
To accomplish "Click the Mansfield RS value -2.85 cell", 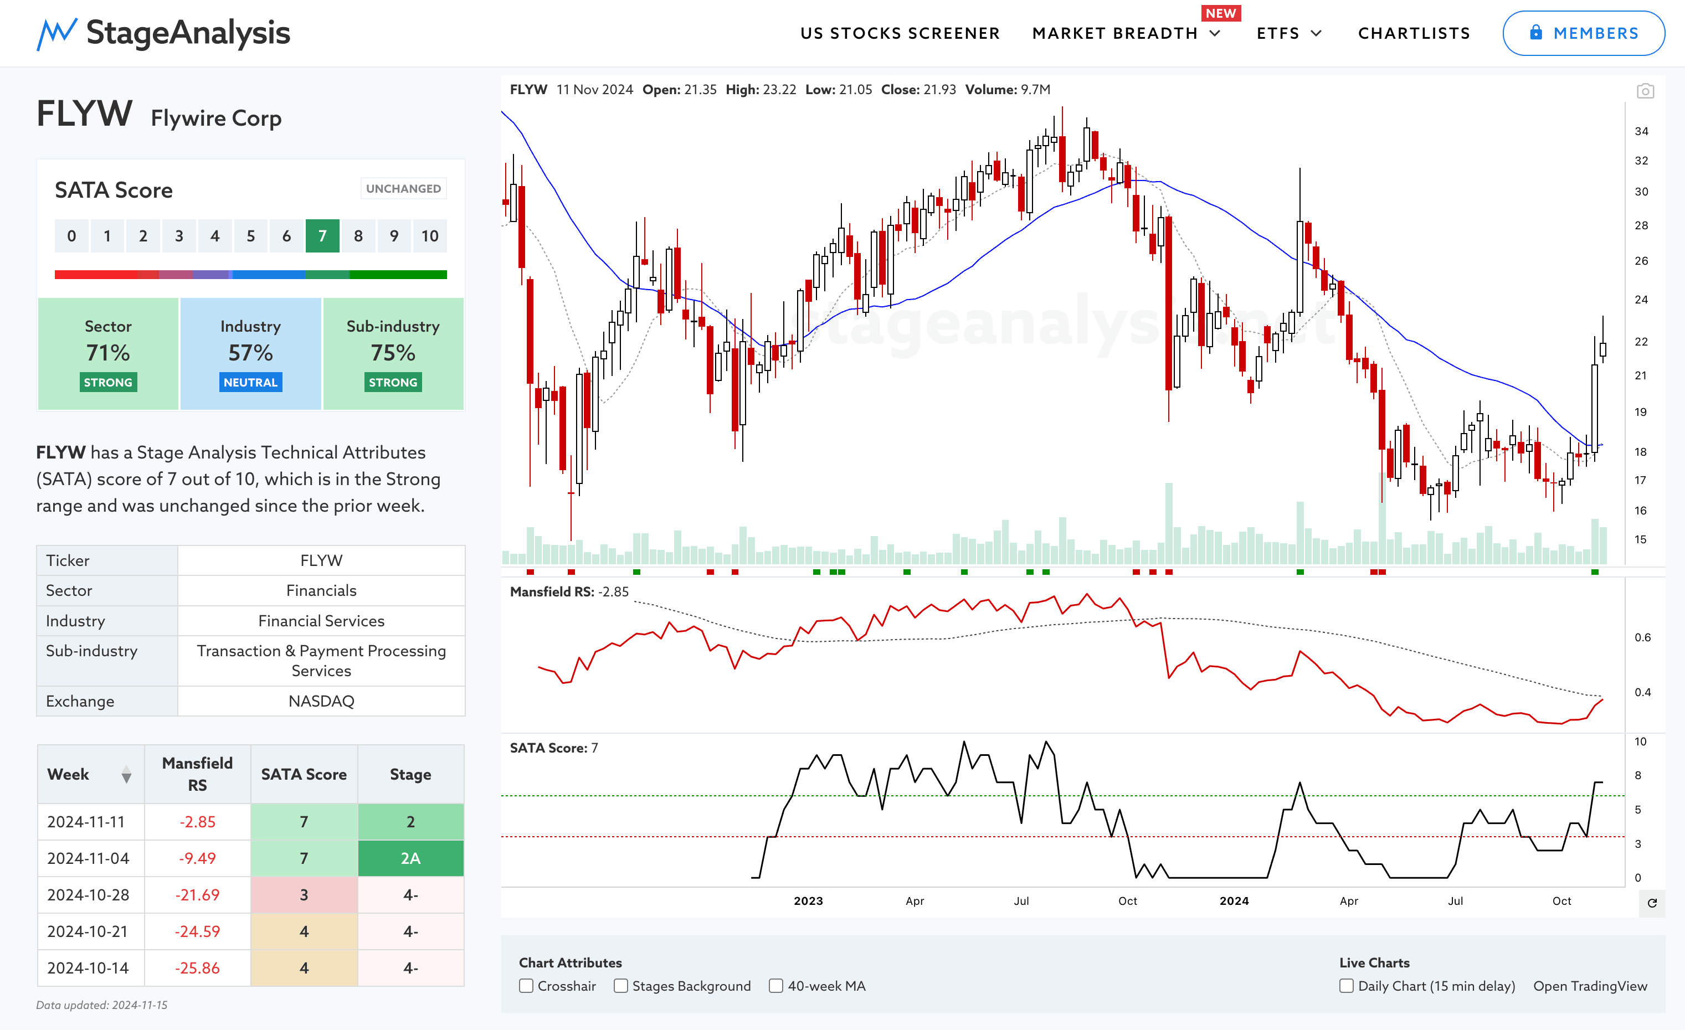I will [x=198, y=822].
